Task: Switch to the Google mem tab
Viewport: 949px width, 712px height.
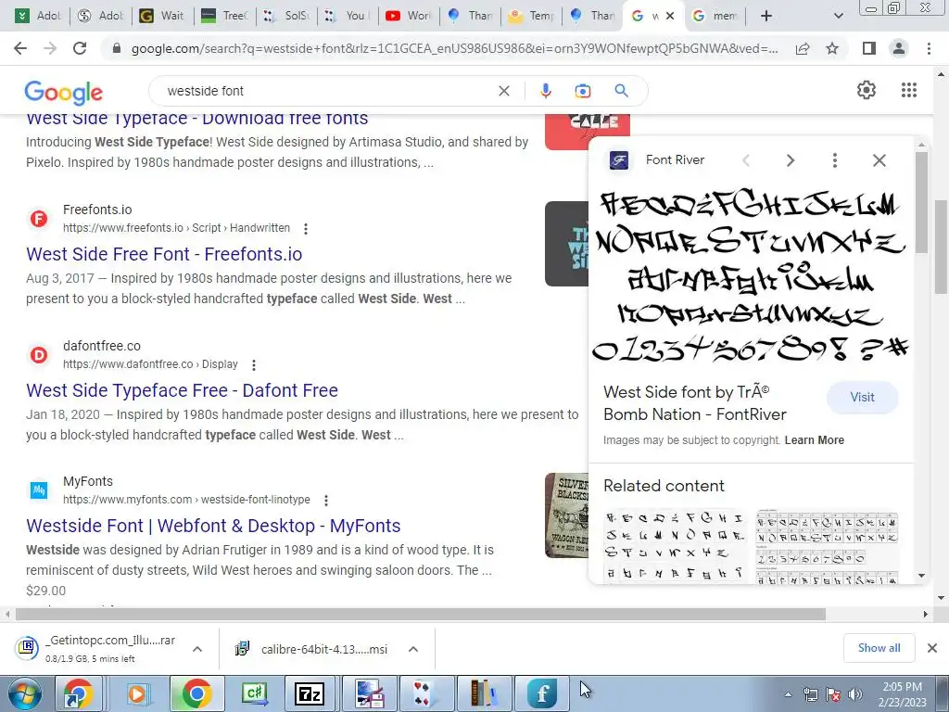Action: click(x=715, y=16)
